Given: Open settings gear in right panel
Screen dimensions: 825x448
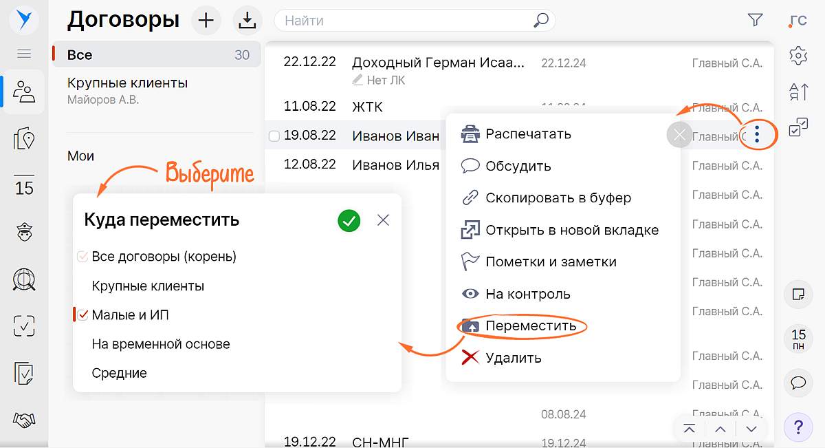Looking at the screenshot, I should [798, 56].
